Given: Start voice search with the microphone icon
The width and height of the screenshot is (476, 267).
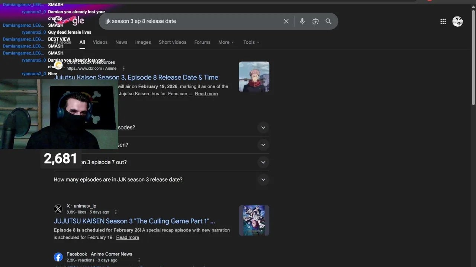Looking at the screenshot, I should coord(302,21).
